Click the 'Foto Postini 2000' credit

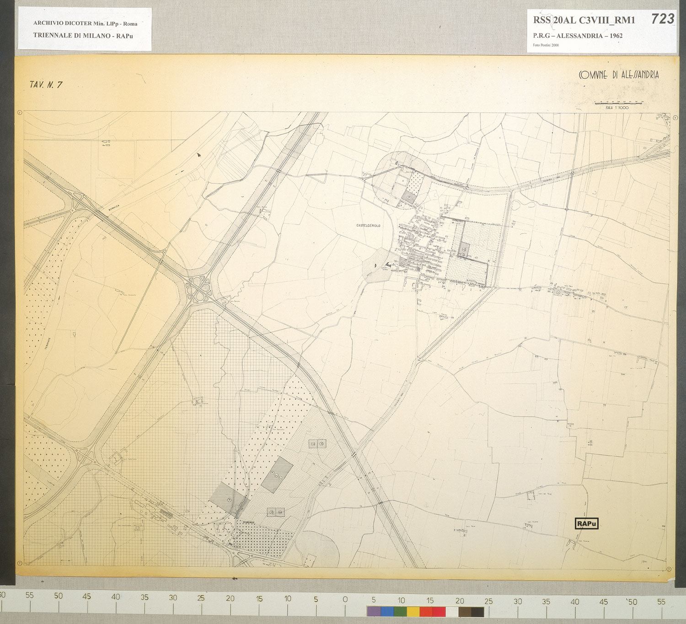546,45
